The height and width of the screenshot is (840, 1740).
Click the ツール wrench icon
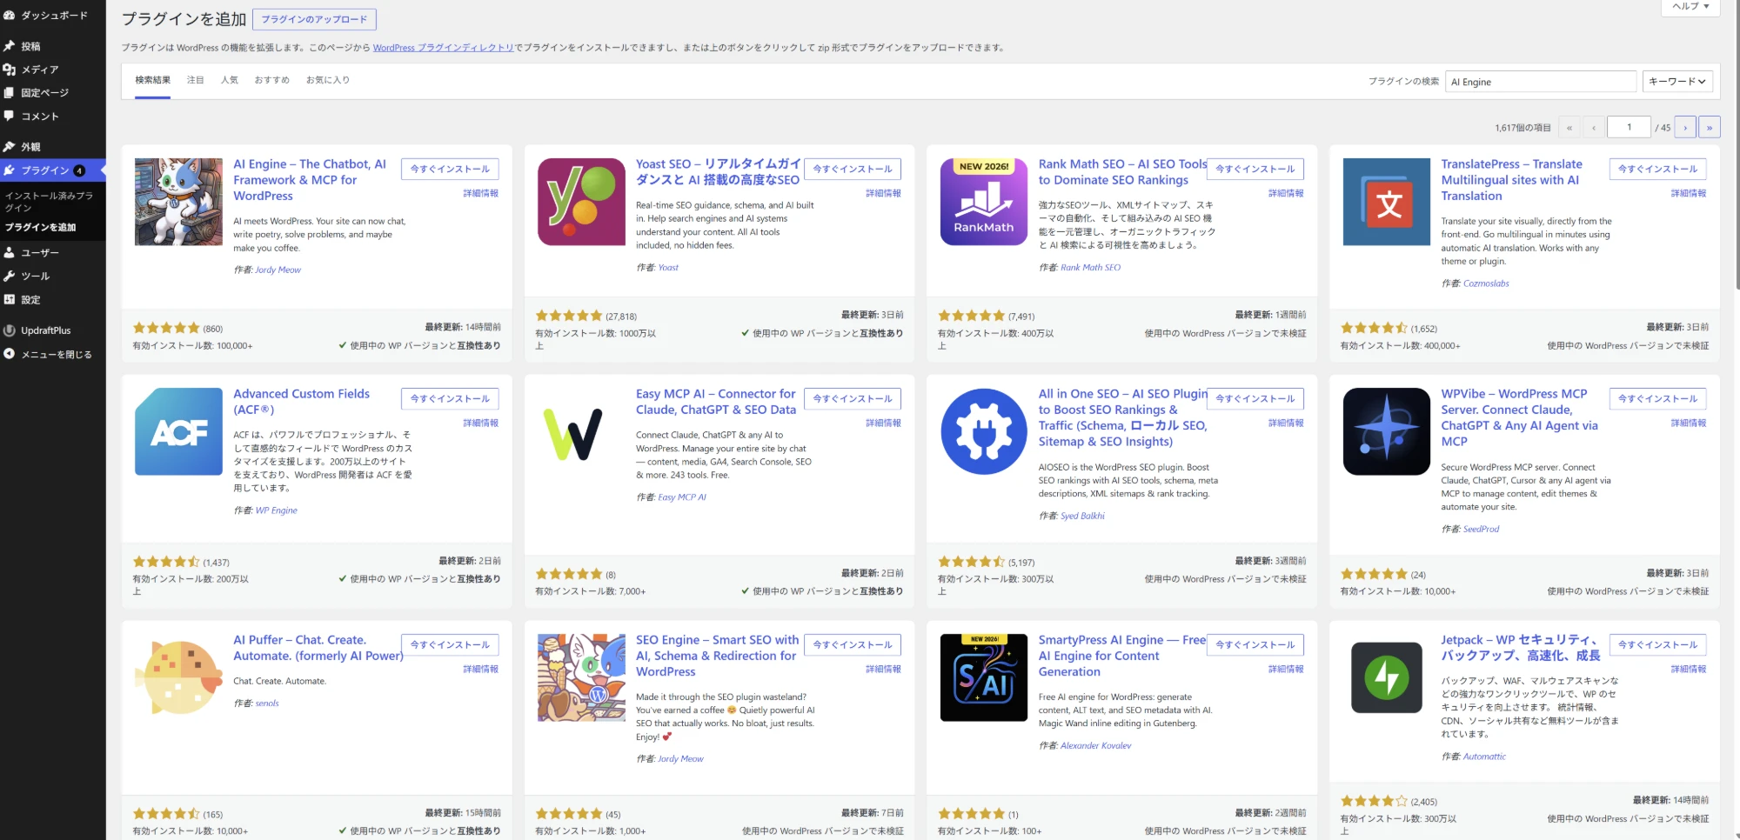[x=10, y=276]
